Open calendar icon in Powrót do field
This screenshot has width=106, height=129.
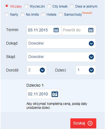[91, 30]
